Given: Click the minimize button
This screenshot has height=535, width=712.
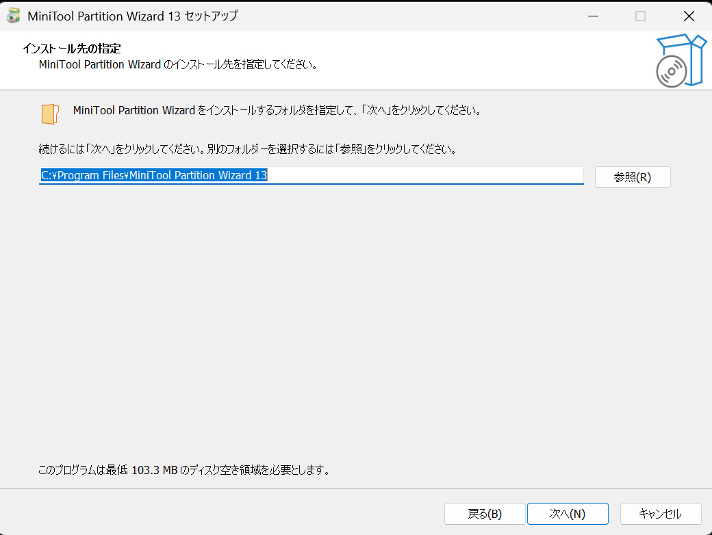Looking at the screenshot, I should coord(593,15).
